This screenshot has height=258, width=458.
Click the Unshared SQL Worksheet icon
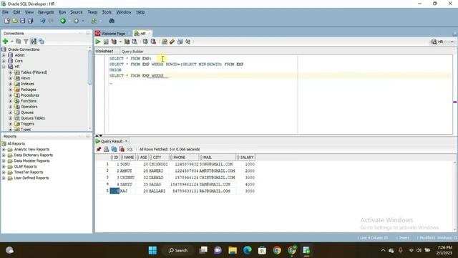point(165,42)
